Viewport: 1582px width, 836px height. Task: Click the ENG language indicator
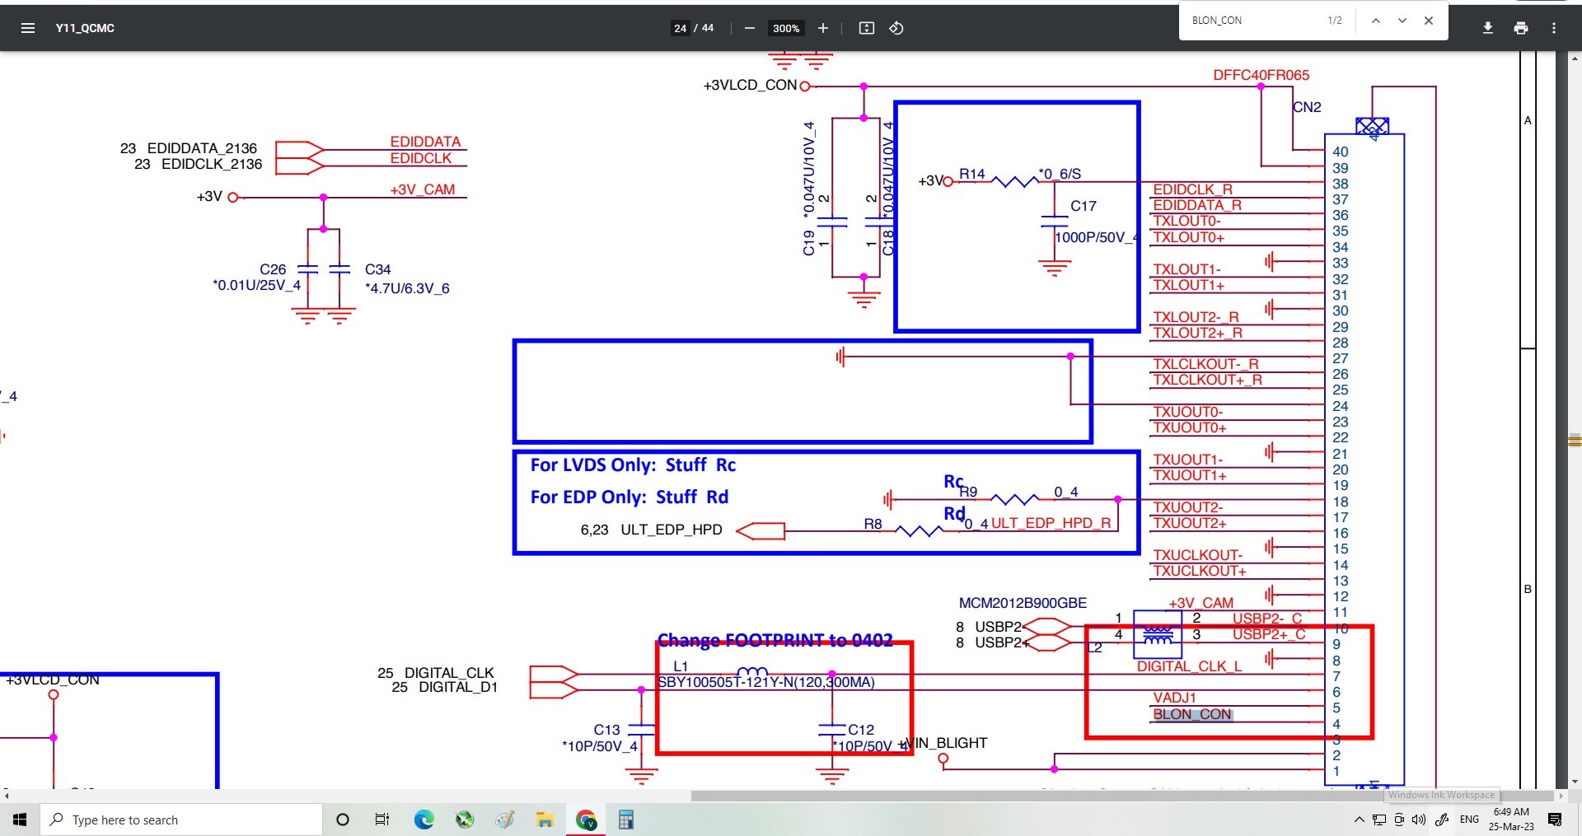pyautogui.click(x=1469, y=820)
